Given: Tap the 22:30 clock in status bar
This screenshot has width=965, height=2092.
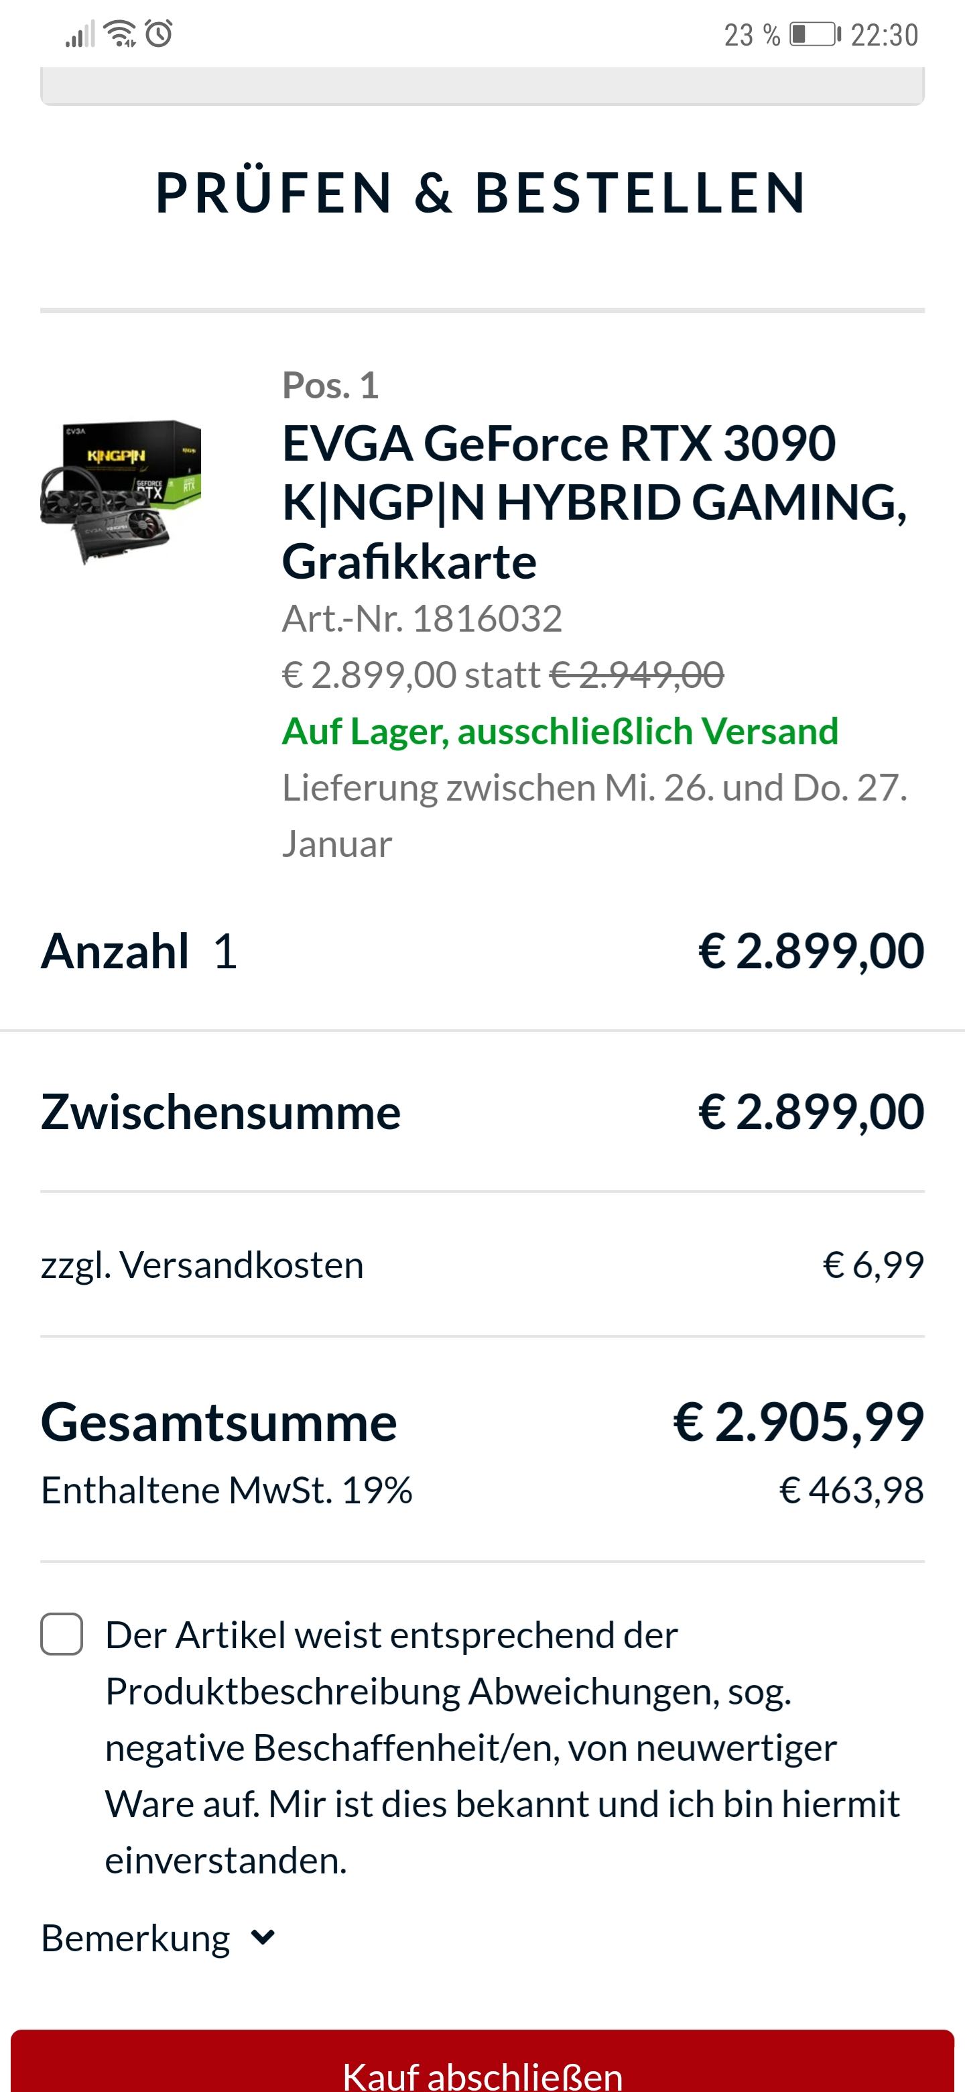Looking at the screenshot, I should (884, 35).
